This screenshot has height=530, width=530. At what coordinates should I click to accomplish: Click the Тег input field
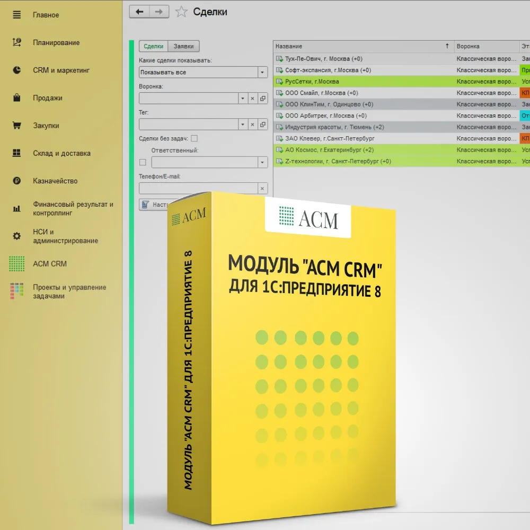(x=189, y=125)
